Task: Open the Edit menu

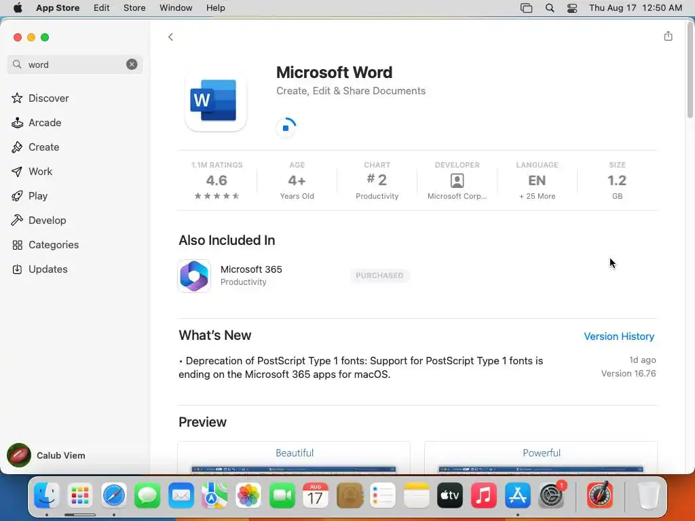Action: click(x=102, y=7)
